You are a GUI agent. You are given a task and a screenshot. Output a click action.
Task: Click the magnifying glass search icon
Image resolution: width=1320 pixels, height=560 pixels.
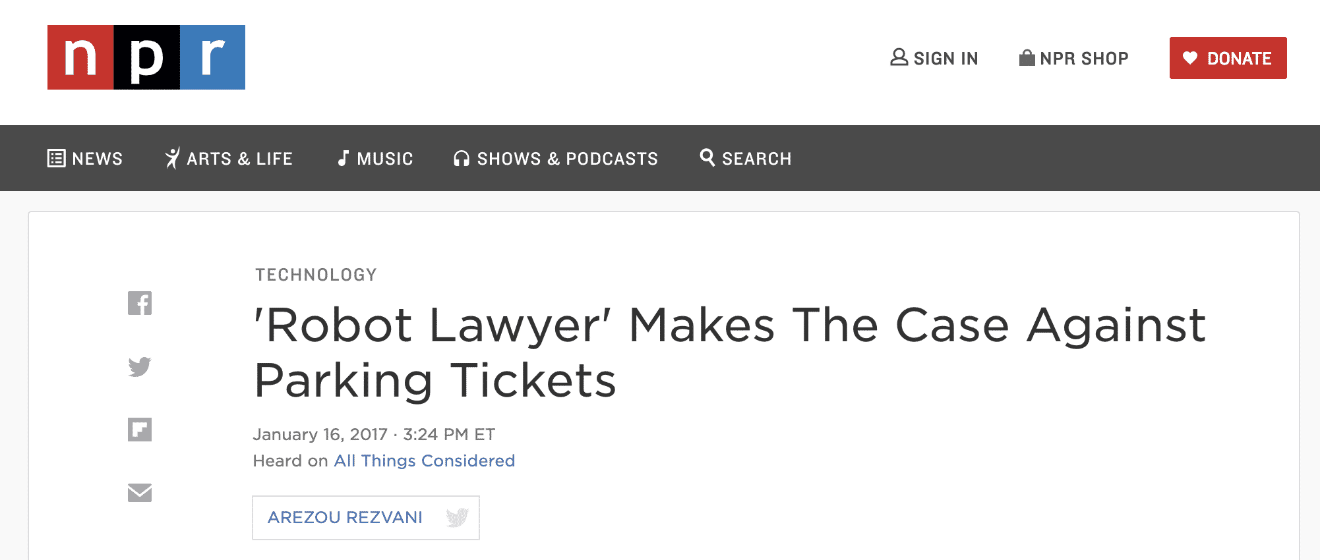(x=707, y=157)
